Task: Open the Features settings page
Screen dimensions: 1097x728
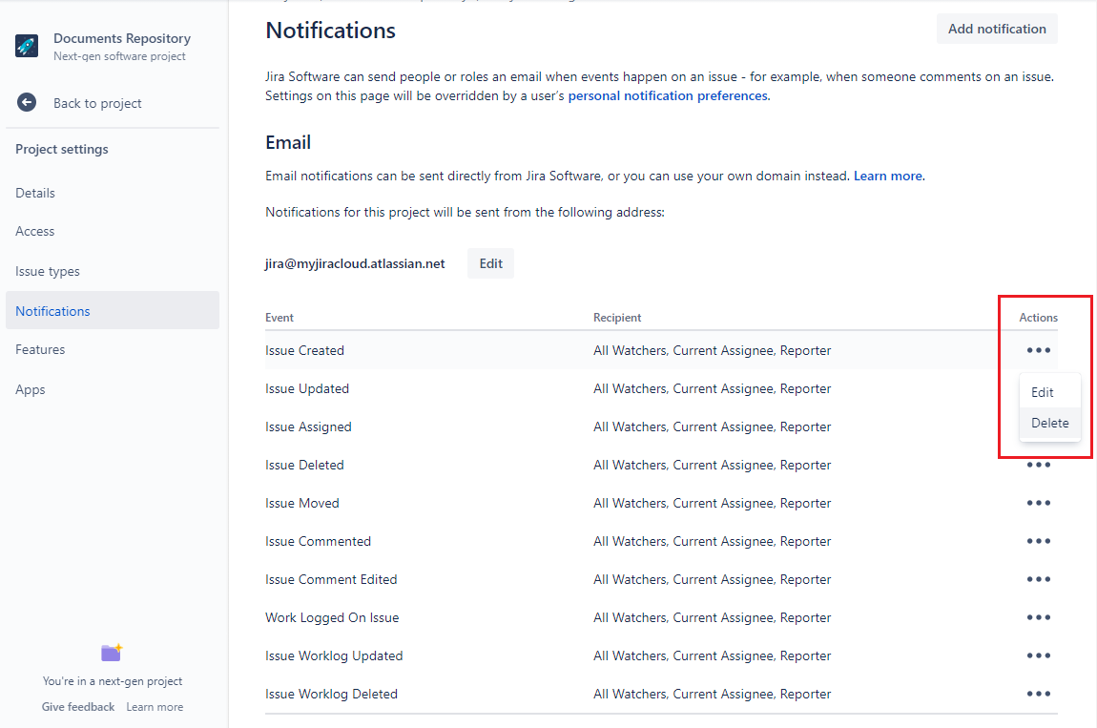Action: tap(40, 350)
